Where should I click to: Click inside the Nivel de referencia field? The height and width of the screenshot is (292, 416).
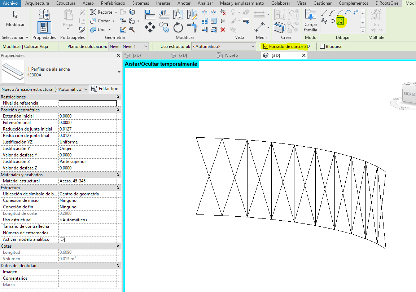pyautogui.click(x=87, y=103)
